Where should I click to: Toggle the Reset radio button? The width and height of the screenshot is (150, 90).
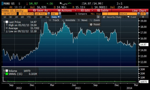(x=91, y=25)
